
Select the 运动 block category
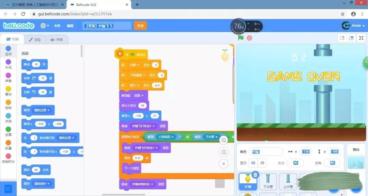8,51
